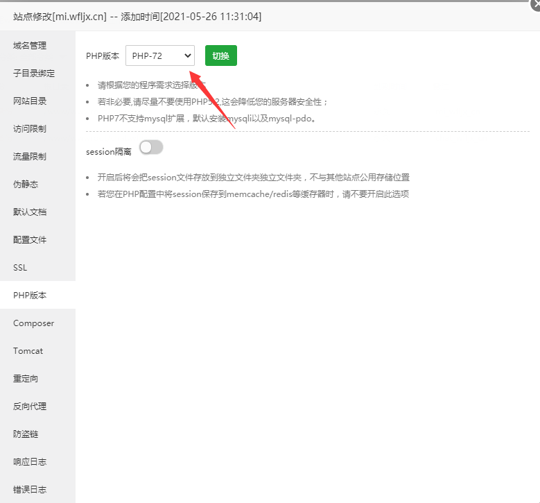This screenshot has width=540, height=503.
Task: Open the 子目录绑定 tab
Action: 37,73
